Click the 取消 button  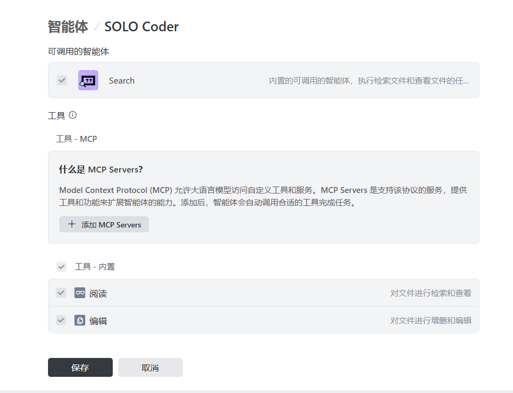[x=150, y=367]
